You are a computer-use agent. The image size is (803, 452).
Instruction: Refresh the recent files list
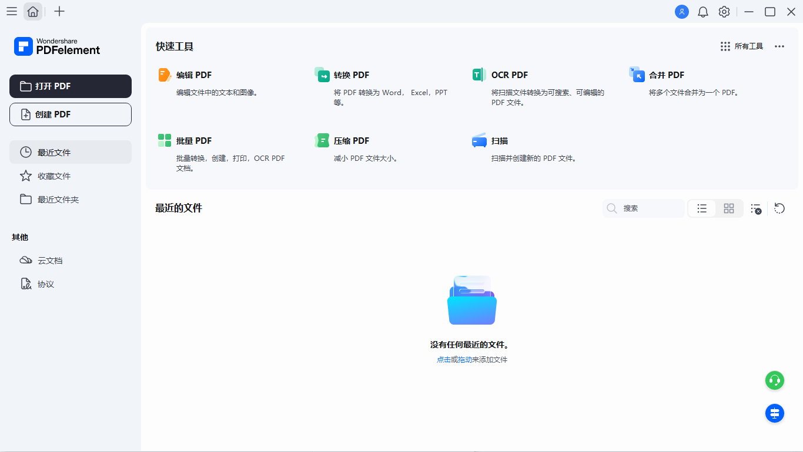click(x=779, y=208)
